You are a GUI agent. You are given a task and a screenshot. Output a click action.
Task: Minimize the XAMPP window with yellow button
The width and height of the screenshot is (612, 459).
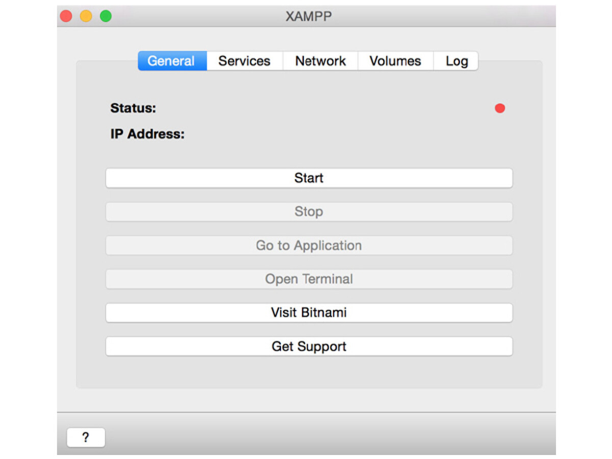click(x=86, y=16)
